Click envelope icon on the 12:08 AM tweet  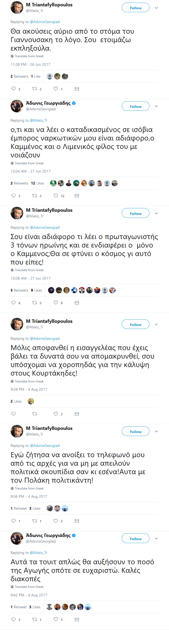click(77, 303)
